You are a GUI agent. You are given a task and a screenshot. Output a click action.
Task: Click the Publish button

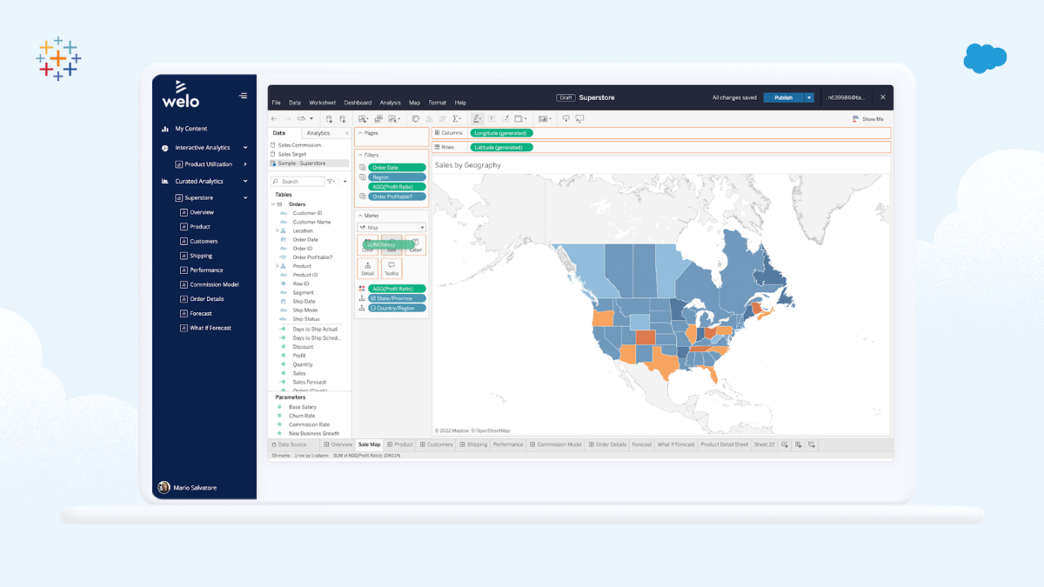pyautogui.click(x=786, y=97)
